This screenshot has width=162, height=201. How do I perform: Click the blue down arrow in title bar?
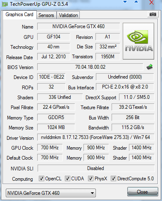(125, 2)
